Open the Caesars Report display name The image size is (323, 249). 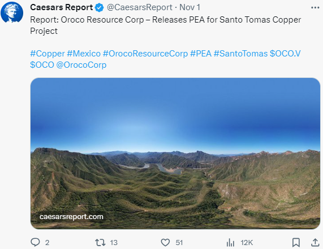click(x=62, y=7)
